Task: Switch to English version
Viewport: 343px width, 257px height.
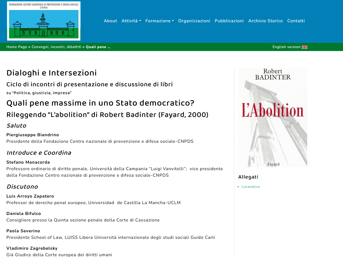Action: click(286, 47)
